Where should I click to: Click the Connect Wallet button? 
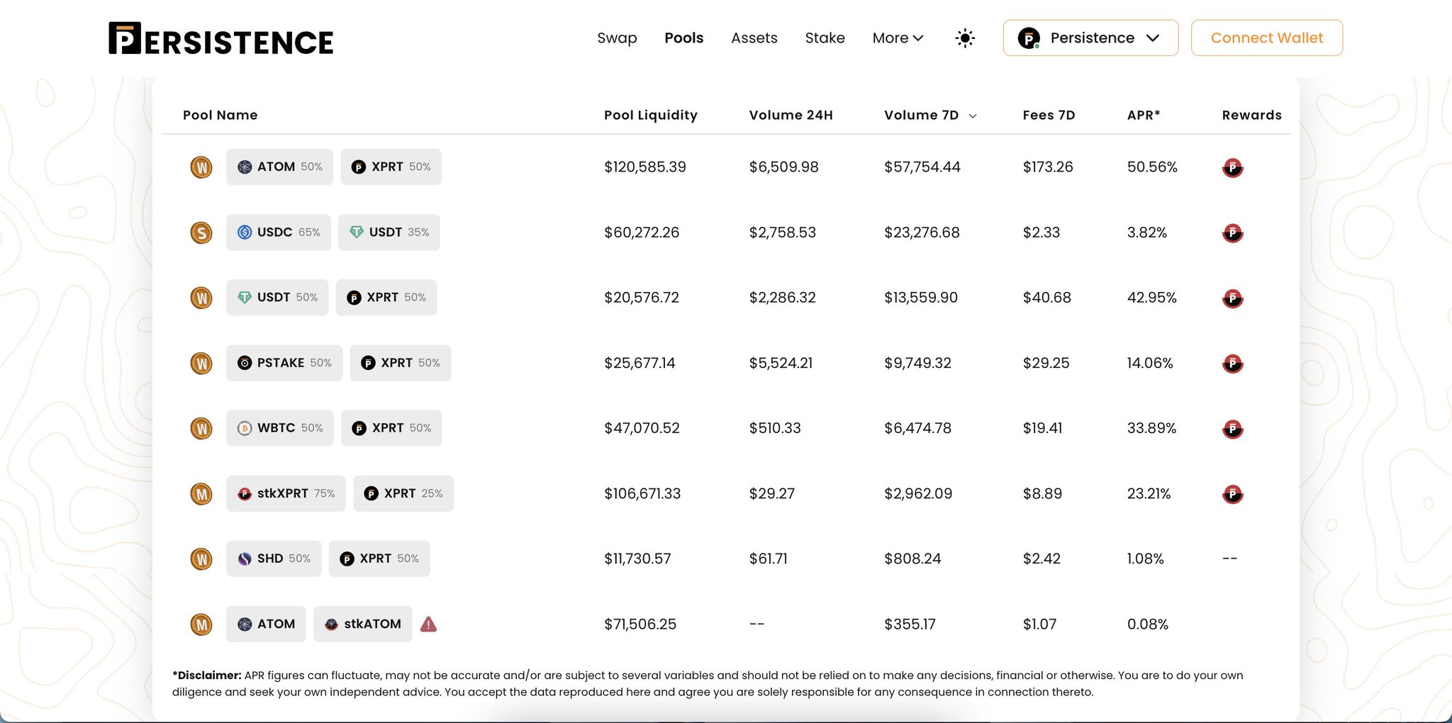pos(1267,38)
